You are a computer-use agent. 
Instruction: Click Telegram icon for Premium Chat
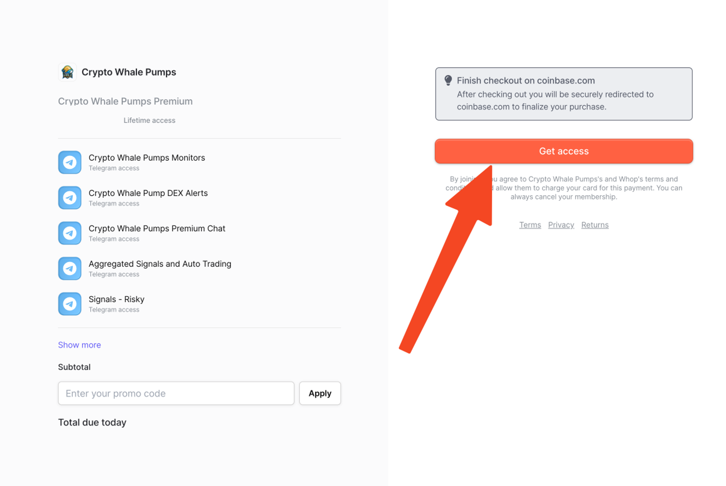(x=70, y=233)
